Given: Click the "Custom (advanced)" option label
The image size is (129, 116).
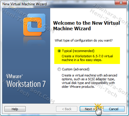Looking at the screenshot, I should [76, 69].
